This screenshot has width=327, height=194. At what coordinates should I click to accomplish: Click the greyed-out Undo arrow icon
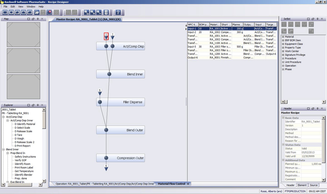coord(68,12)
